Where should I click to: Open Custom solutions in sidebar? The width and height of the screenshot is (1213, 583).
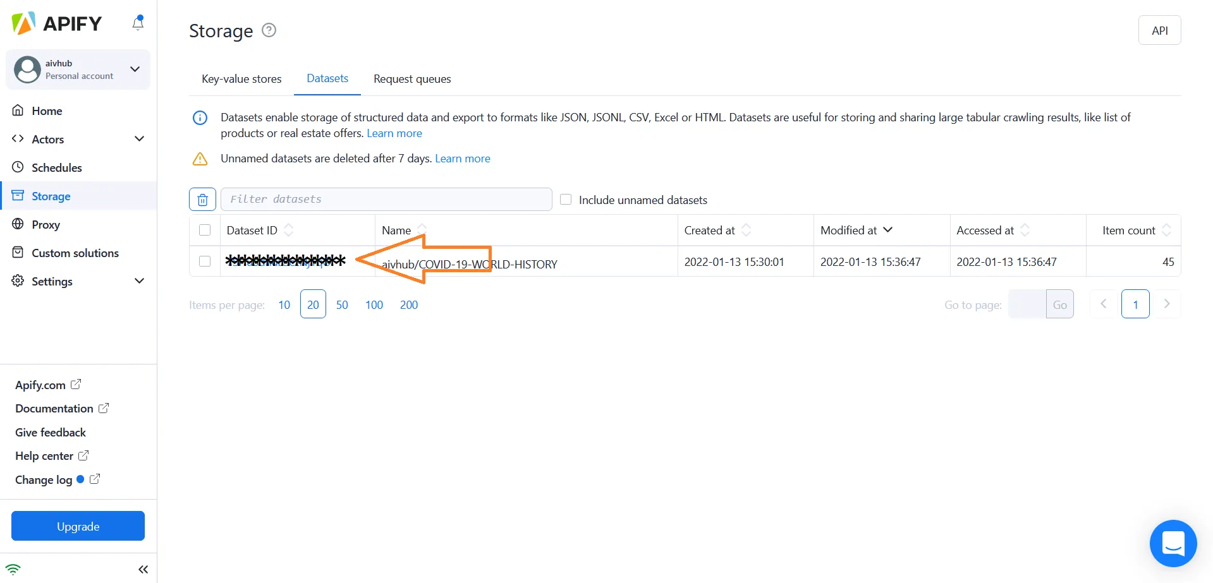(75, 253)
